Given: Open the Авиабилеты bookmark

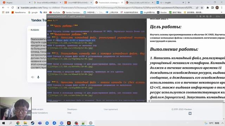Looking at the screenshot, I should click(x=19, y=13).
